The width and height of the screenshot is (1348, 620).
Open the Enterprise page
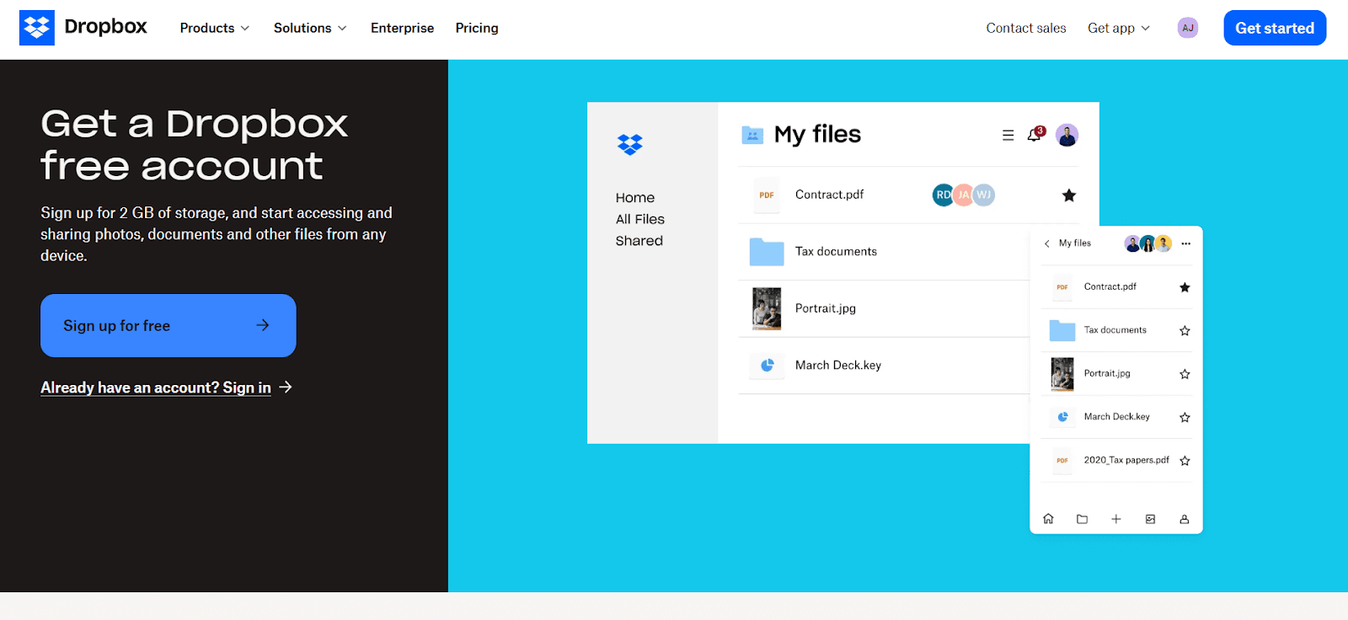402,28
